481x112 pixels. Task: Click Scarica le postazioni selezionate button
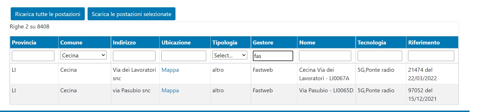coord(132,14)
